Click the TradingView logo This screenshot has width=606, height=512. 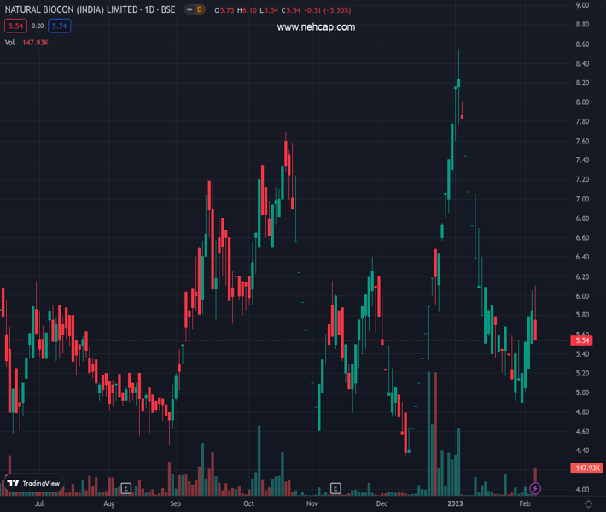(x=34, y=483)
